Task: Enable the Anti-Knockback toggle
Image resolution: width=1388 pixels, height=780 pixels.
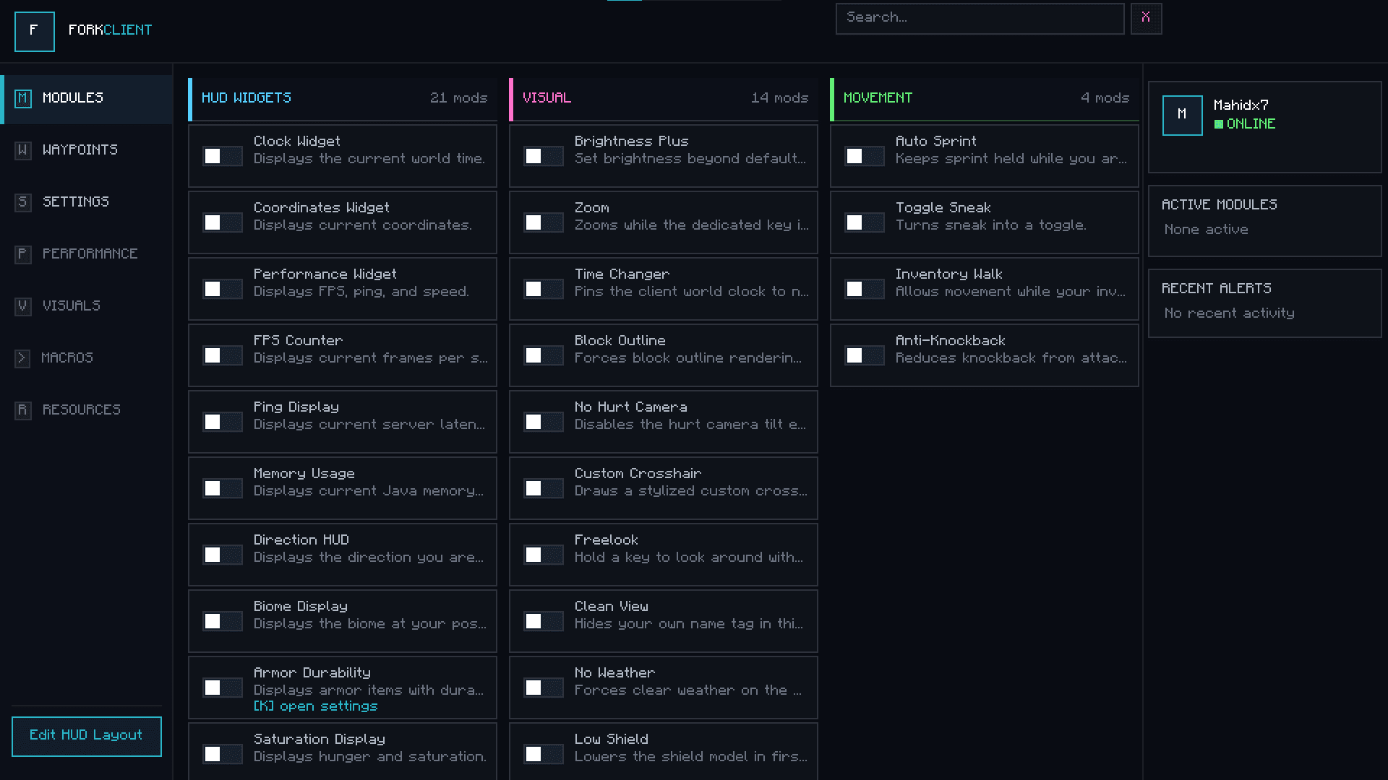Action: pos(864,355)
